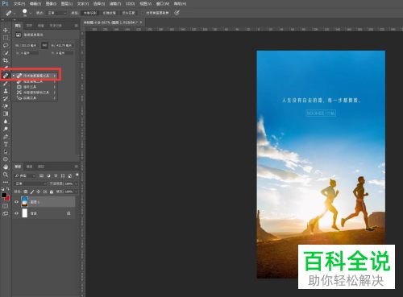403x297 pixels.
Task: Open the Properties panel menu
Action: pyautogui.click(x=76, y=26)
